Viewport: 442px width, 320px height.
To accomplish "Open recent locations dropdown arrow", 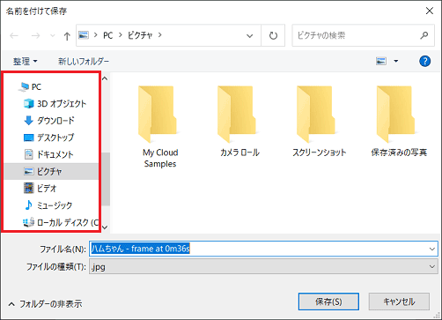I will (x=53, y=36).
